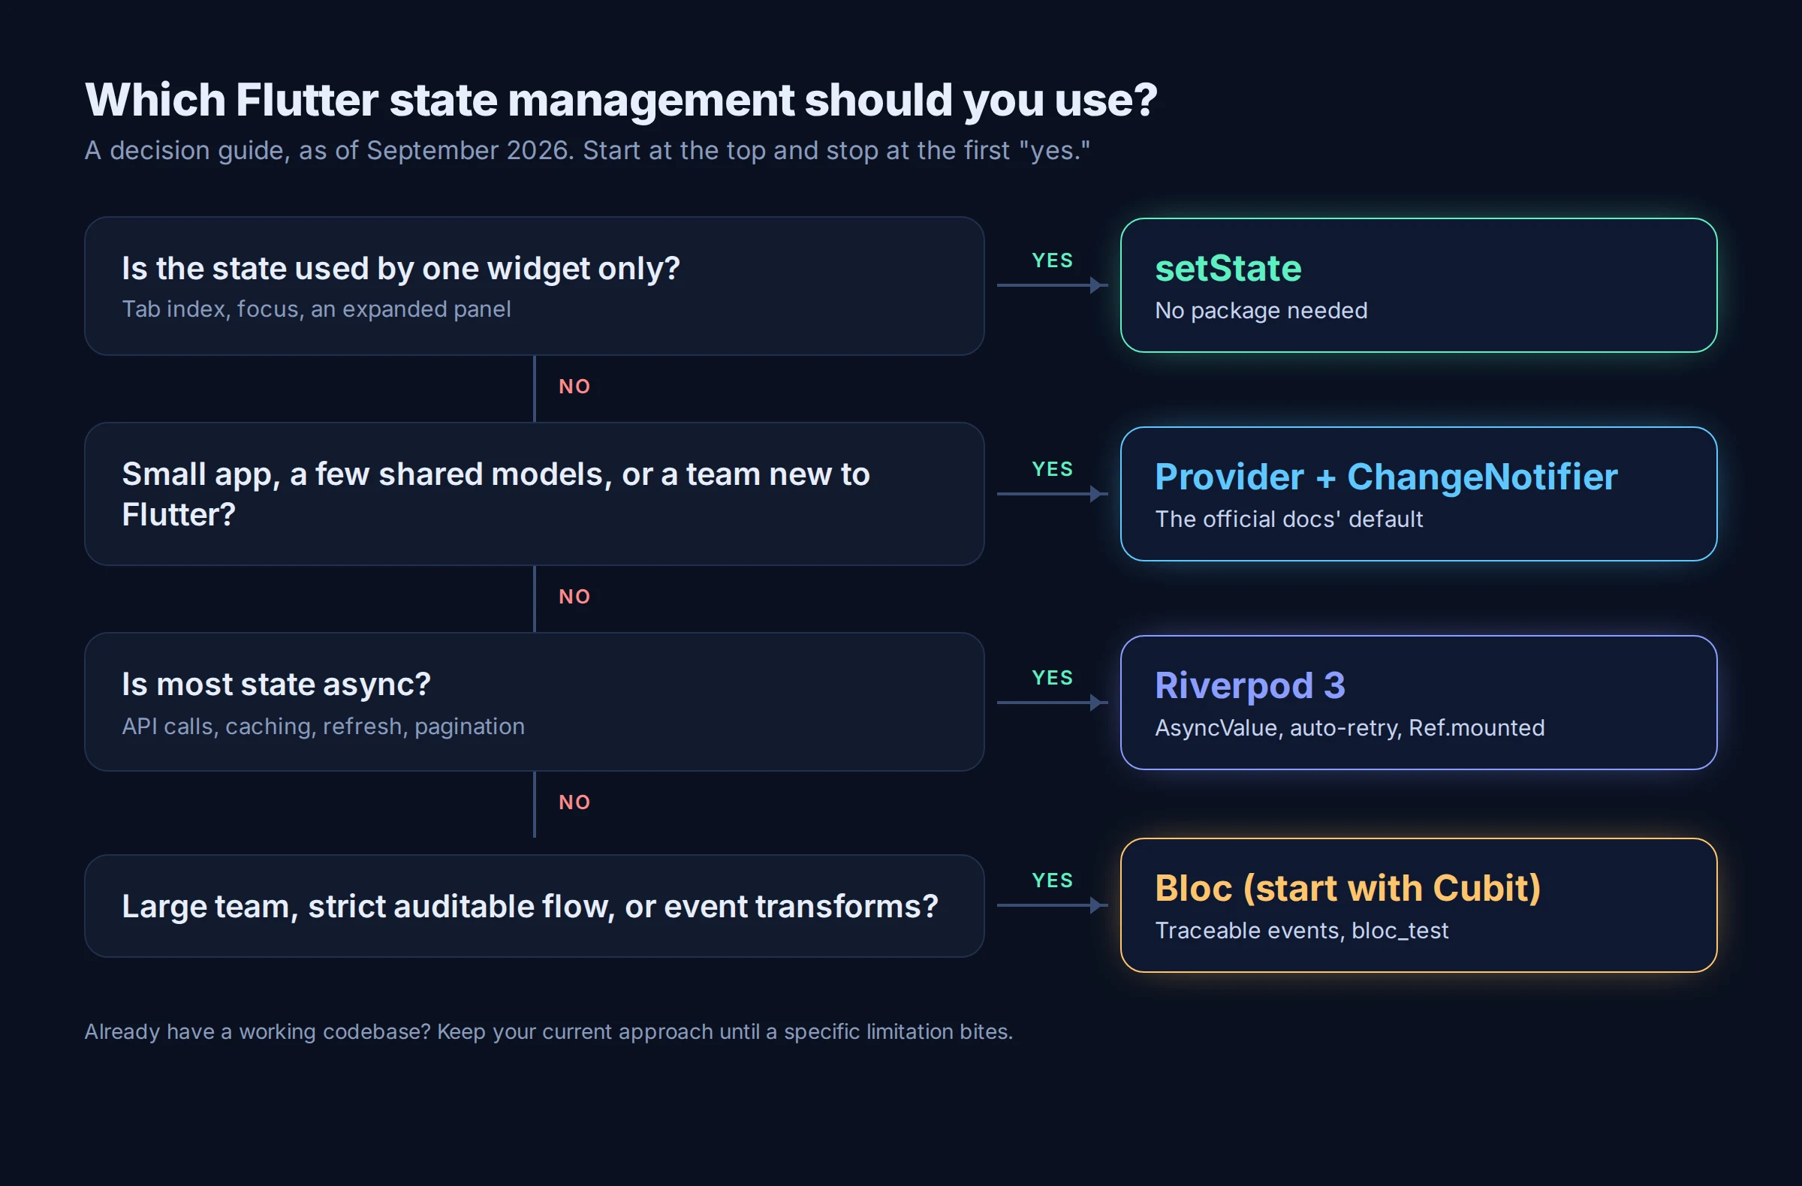Click the NO label below the one-widget question
Viewport: 1802px width, 1186px height.
(x=574, y=387)
